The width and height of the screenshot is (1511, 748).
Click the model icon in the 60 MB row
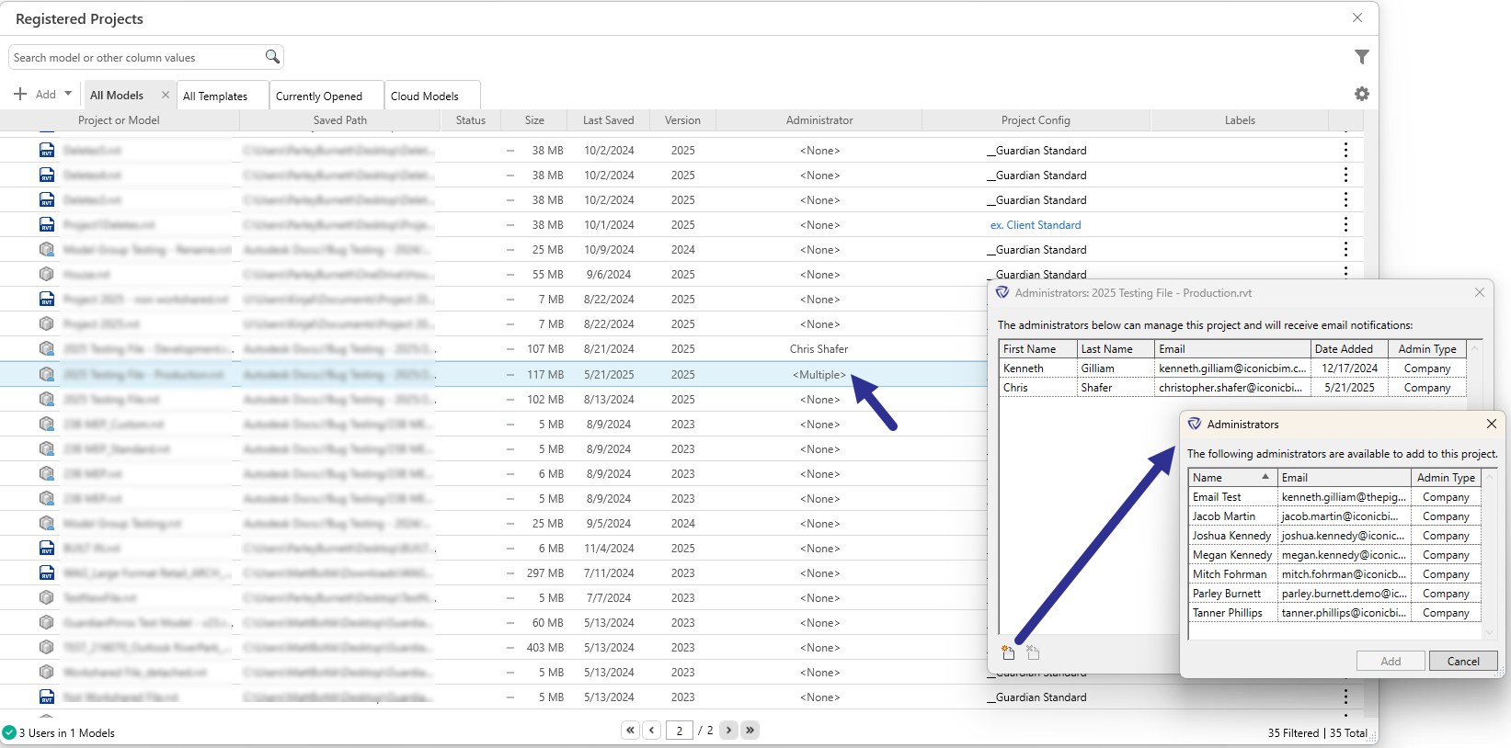click(x=47, y=622)
